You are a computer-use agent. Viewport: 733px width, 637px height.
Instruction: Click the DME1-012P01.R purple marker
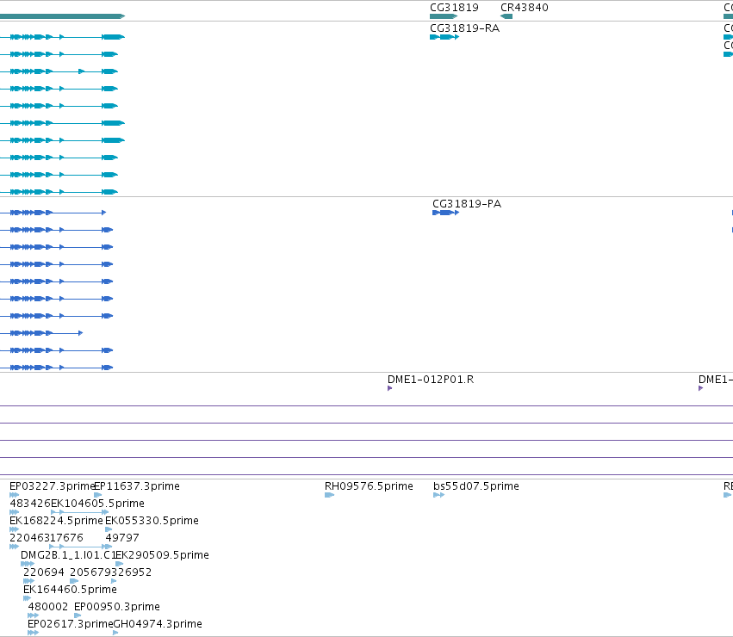click(x=390, y=388)
